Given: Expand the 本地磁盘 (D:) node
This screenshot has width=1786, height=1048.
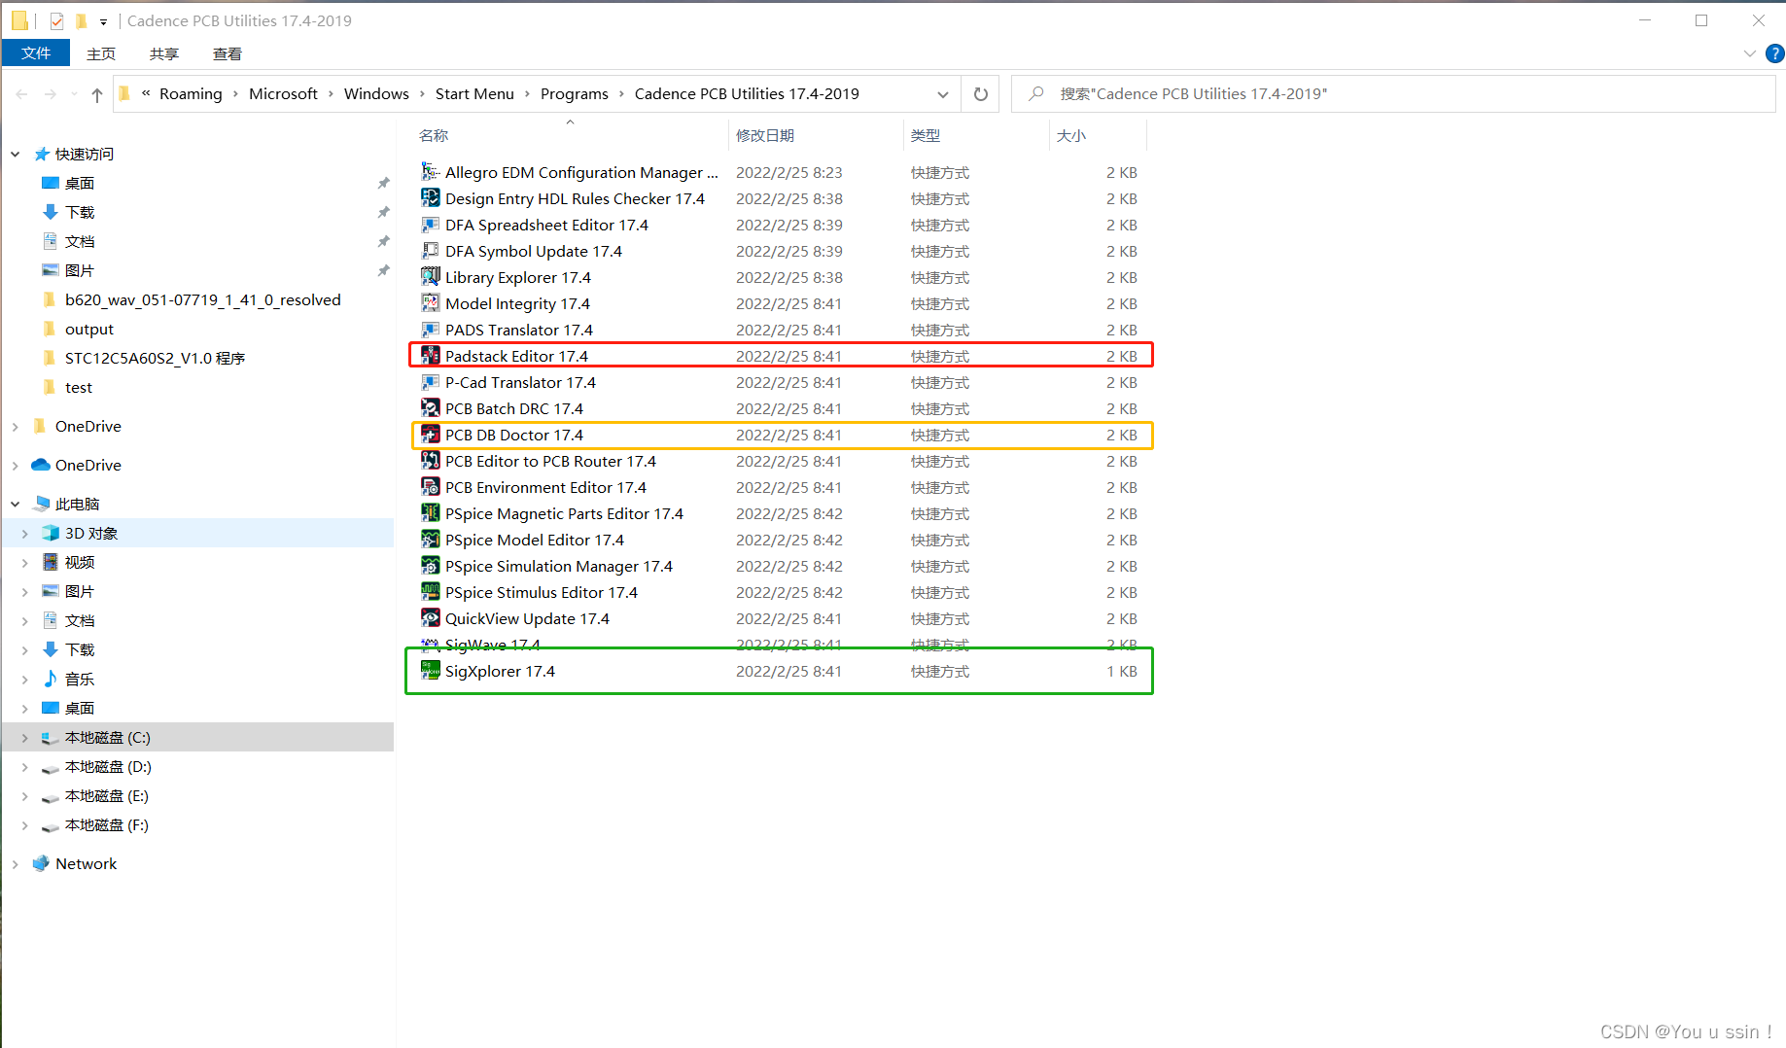Looking at the screenshot, I should [25, 766].
